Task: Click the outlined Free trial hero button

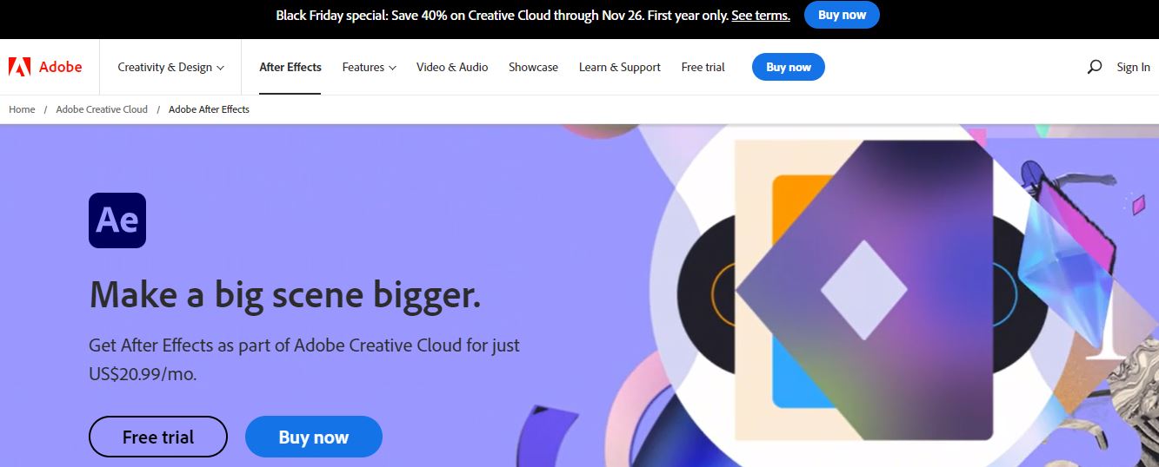Action: 158,437
